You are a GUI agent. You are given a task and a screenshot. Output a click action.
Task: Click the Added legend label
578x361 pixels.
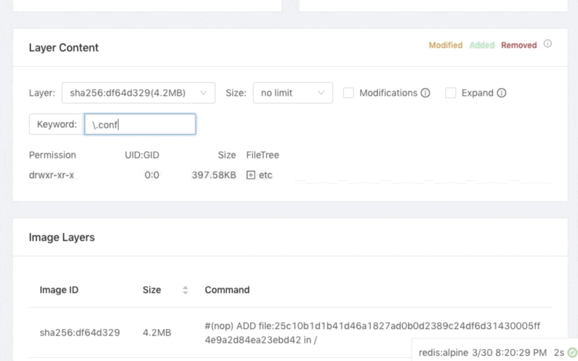coord(482,45)
